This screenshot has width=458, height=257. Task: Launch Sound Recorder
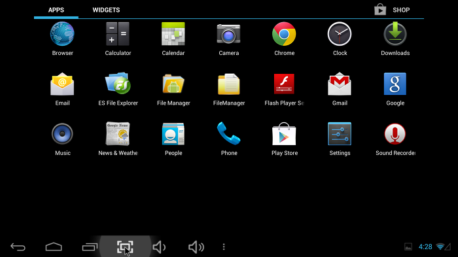[395, 134]
